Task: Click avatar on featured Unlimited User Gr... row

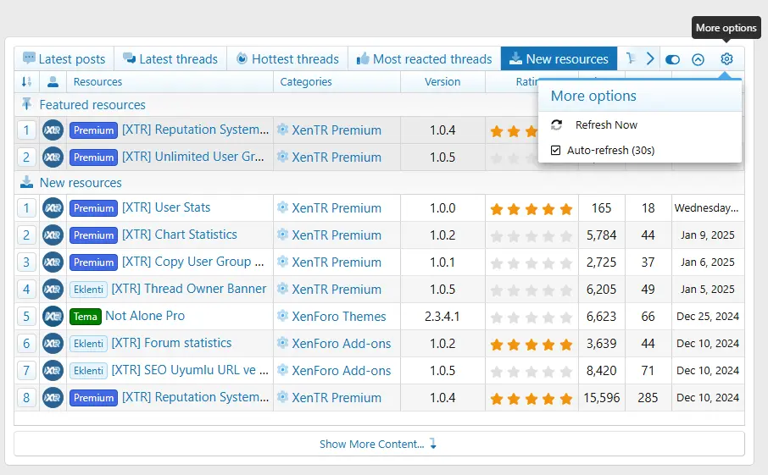Action: 53,157
